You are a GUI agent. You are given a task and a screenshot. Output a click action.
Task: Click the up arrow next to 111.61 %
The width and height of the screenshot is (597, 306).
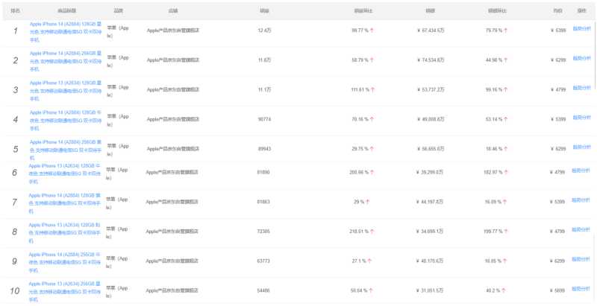pos(373,89)
